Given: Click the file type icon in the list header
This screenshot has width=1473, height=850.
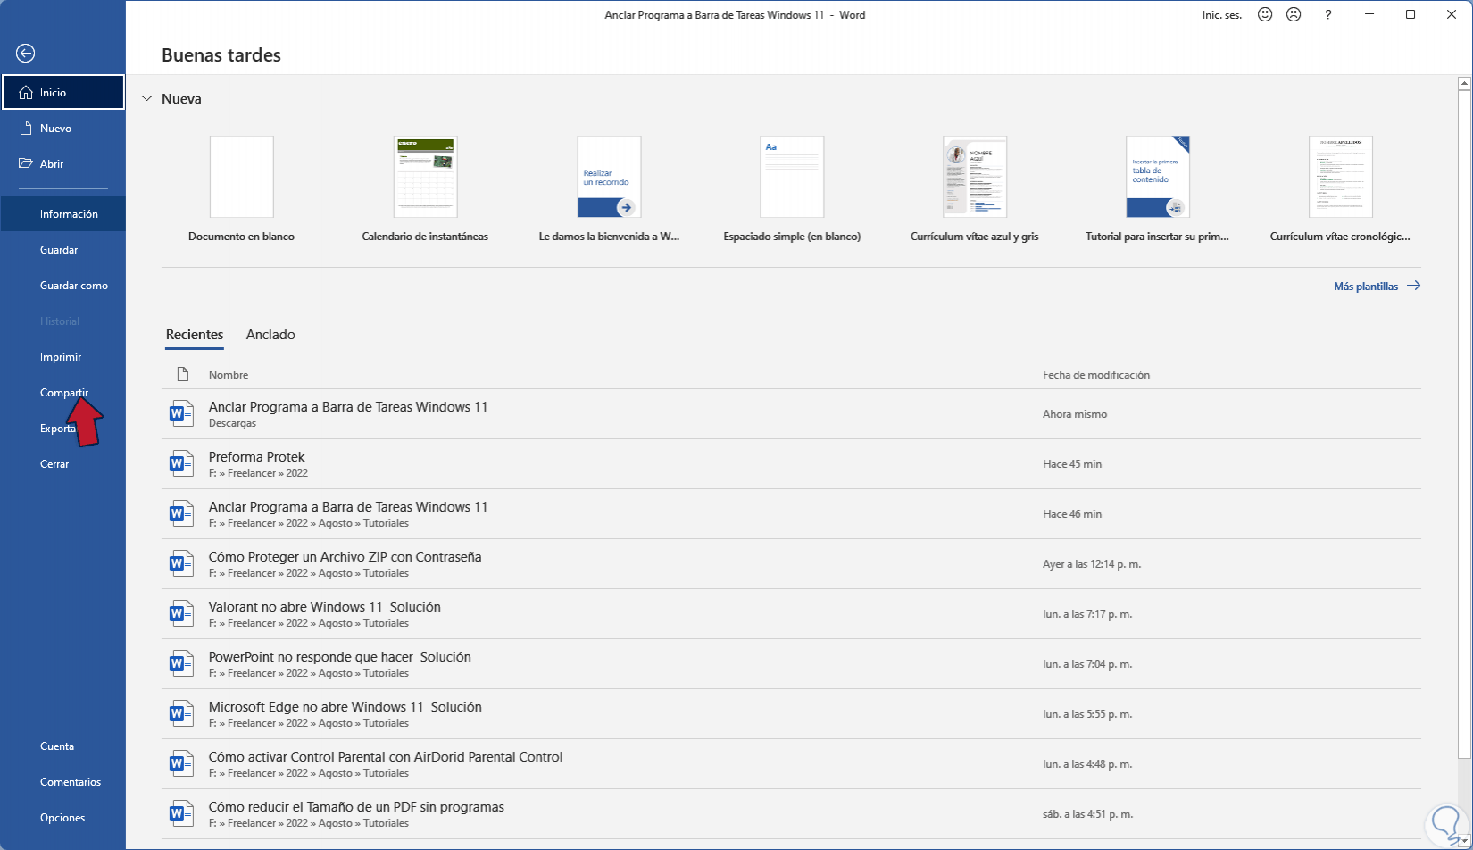Looking at the screenshot, I should point(182,374).
